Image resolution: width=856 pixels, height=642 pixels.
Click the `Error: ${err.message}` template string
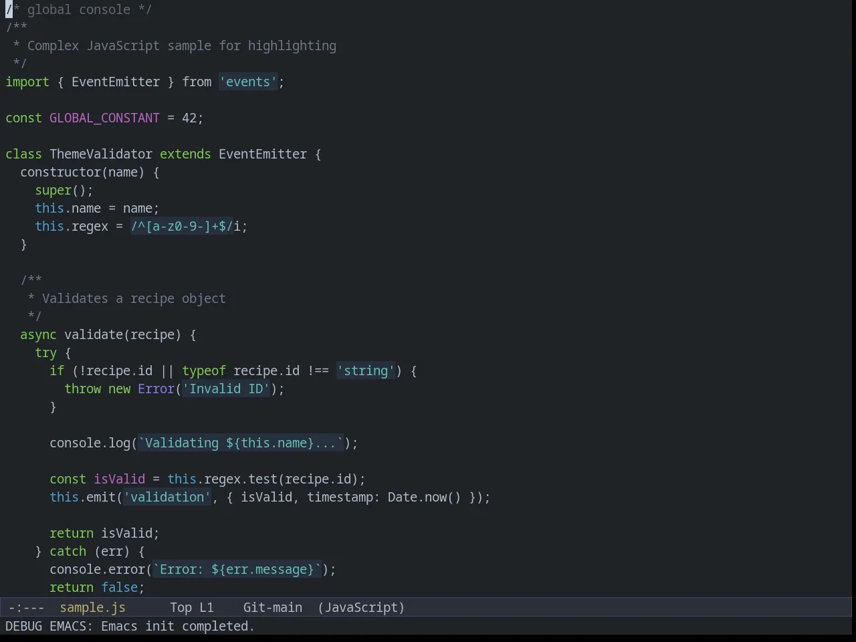[x=237, y=569]
